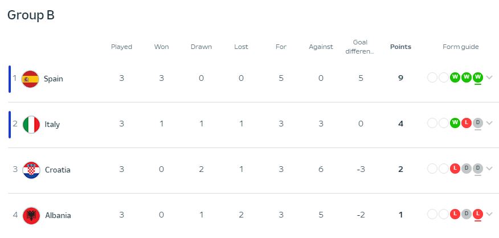This screenshot has height=238, width=499.
Task: Sort table by Points column header
Action: click(x=400, y=47)
